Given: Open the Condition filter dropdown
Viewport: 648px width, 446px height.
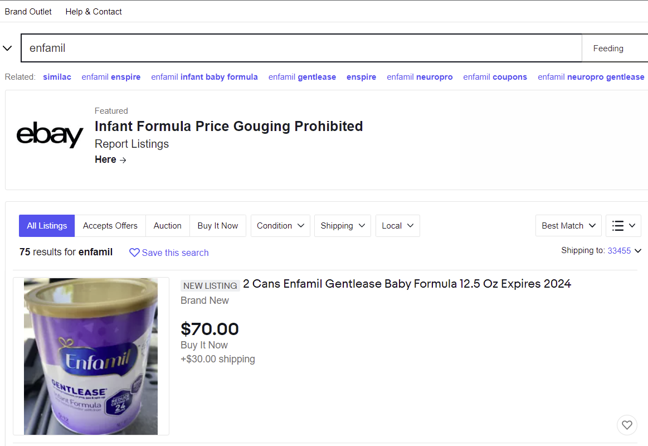Looking at the screenshot, I should click(280, 226).
